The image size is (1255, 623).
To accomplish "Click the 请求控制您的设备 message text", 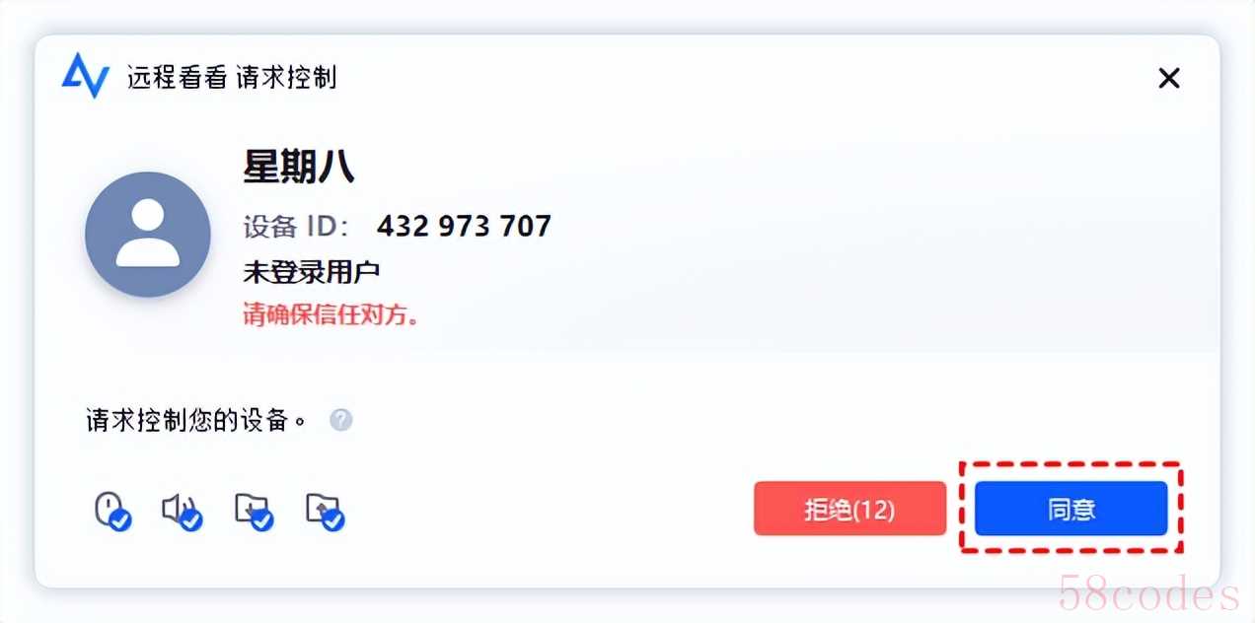I will [x=196, y=421].
